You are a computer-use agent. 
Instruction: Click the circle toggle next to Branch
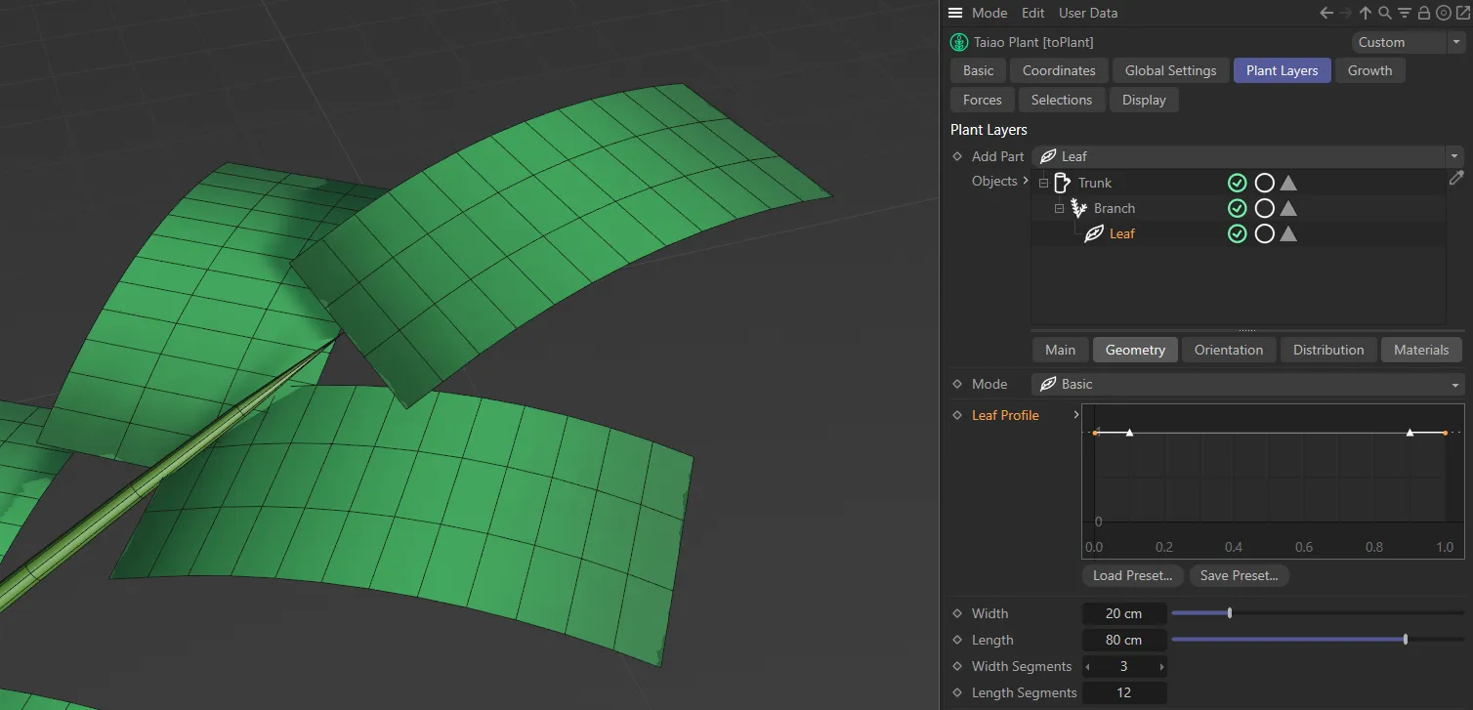click(x=1264, y=208)
